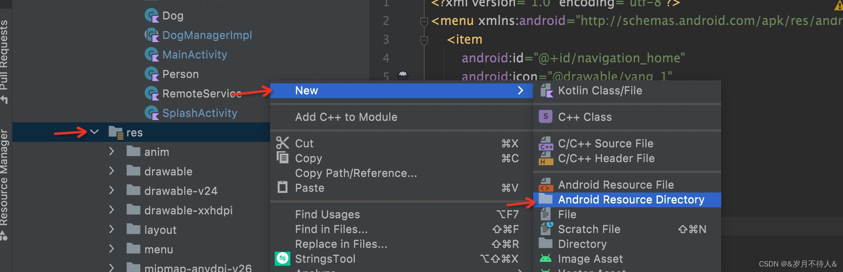Click the Scratch File icon
Screen dimensions: 843x272
tap(546, 229)
